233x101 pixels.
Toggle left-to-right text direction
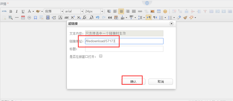point(149,18)
